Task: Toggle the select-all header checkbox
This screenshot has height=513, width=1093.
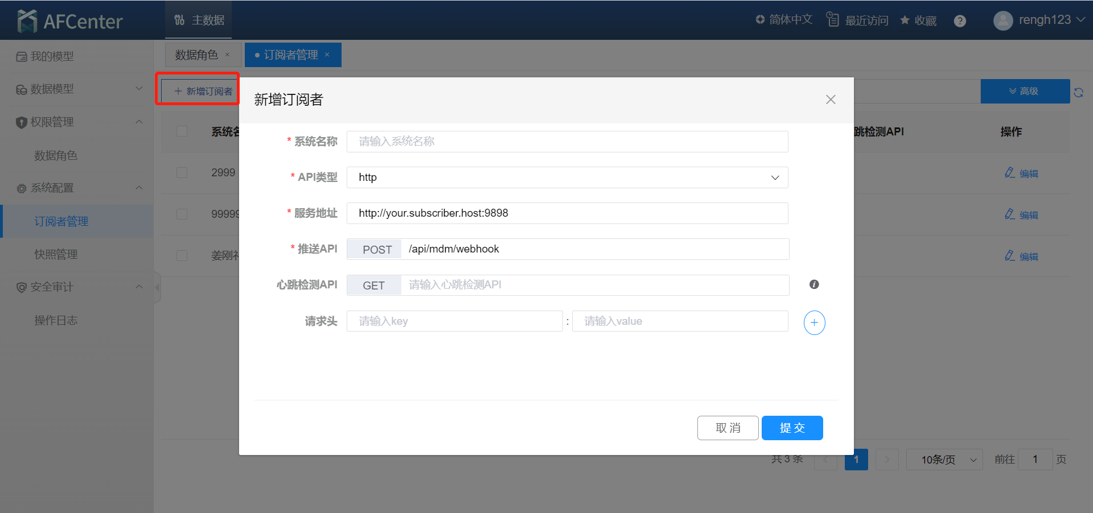Action: [182, 131]
